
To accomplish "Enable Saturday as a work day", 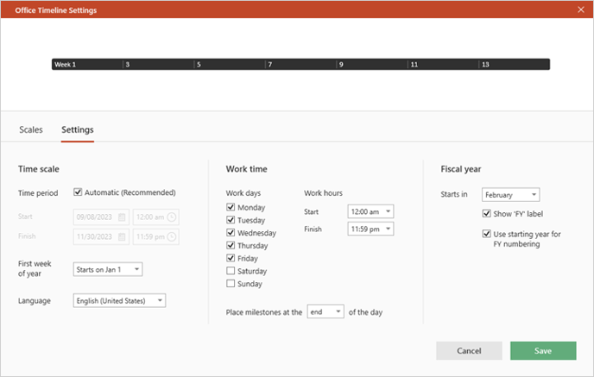I will pos(231,271).
